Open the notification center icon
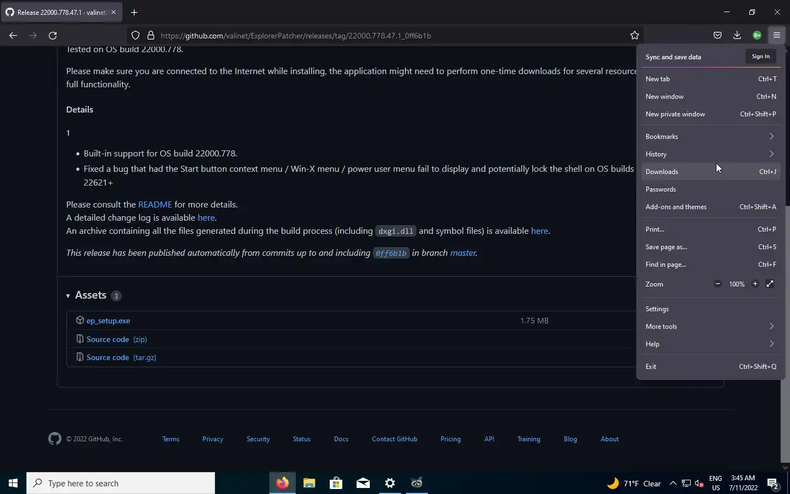The width and height of the screenshot is (790, 494). coord(774,484)
